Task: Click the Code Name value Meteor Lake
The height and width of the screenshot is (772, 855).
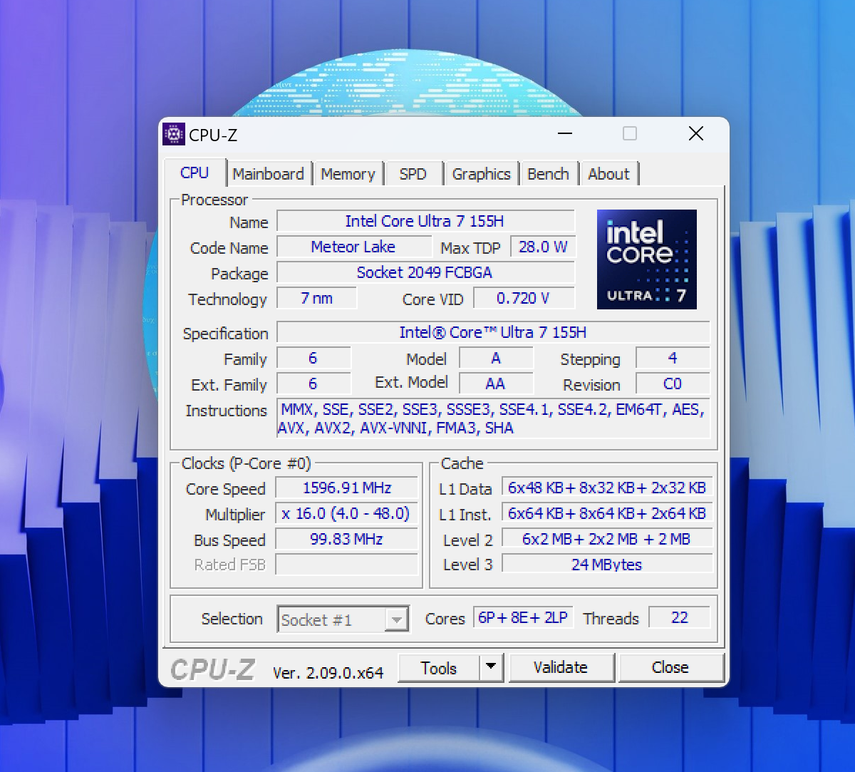Action: pos(353,247)
